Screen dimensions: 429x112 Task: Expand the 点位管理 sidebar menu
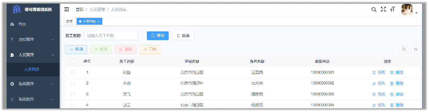coord(33,39)
